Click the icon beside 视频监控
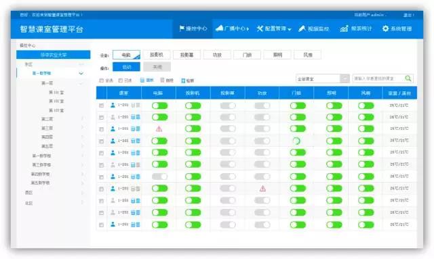The image size is (434, 259). click(302, 28)
